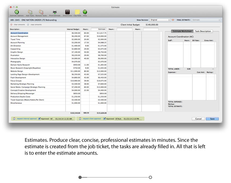Switch to the Task Description tab
The height and width of the screenshot is (183, 231).
(203, 31)
